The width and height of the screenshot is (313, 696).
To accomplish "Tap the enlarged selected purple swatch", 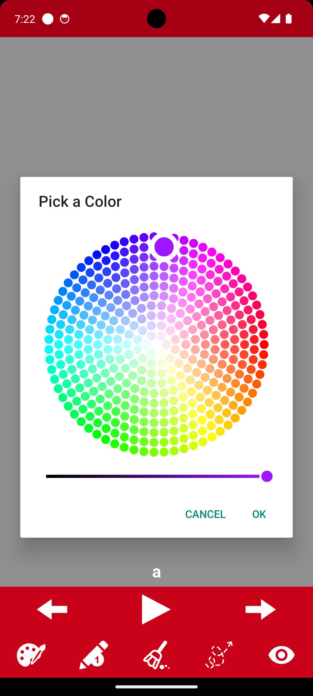I will [x=164, y=247].
